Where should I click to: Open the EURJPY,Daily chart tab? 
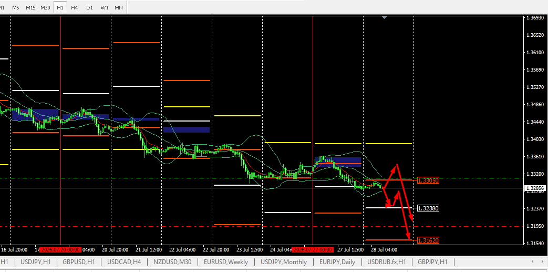[337, 262]
